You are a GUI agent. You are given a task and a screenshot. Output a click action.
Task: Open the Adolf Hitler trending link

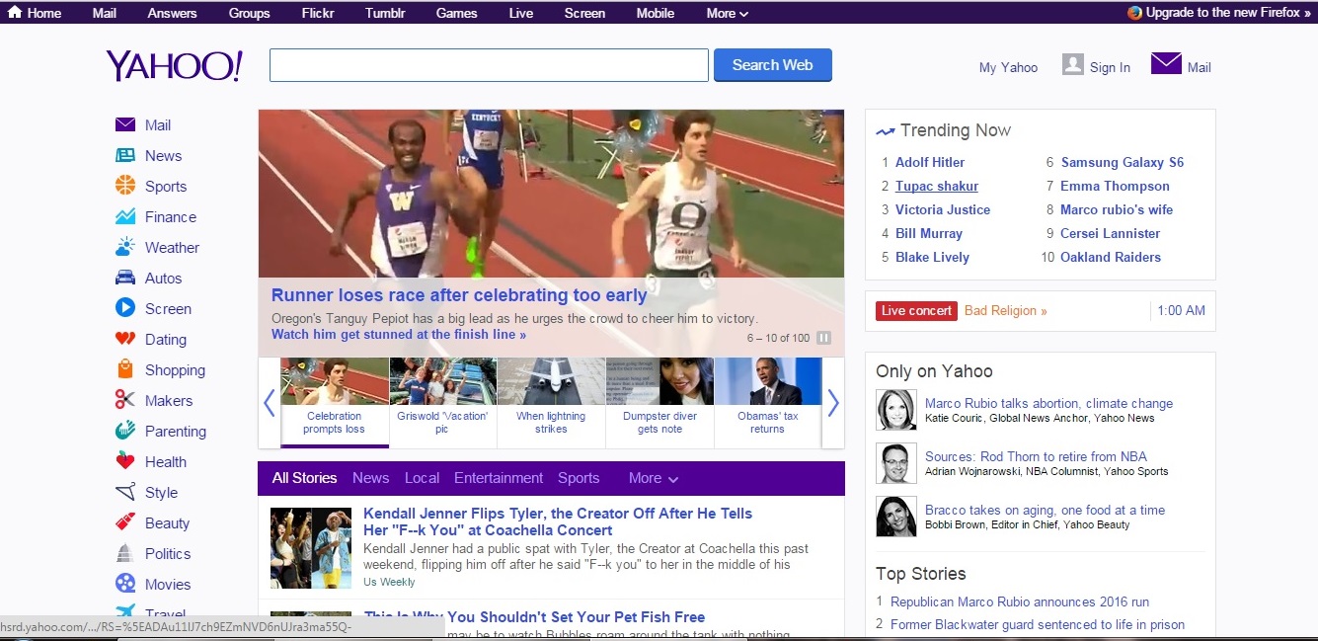[x=930, y=162]
